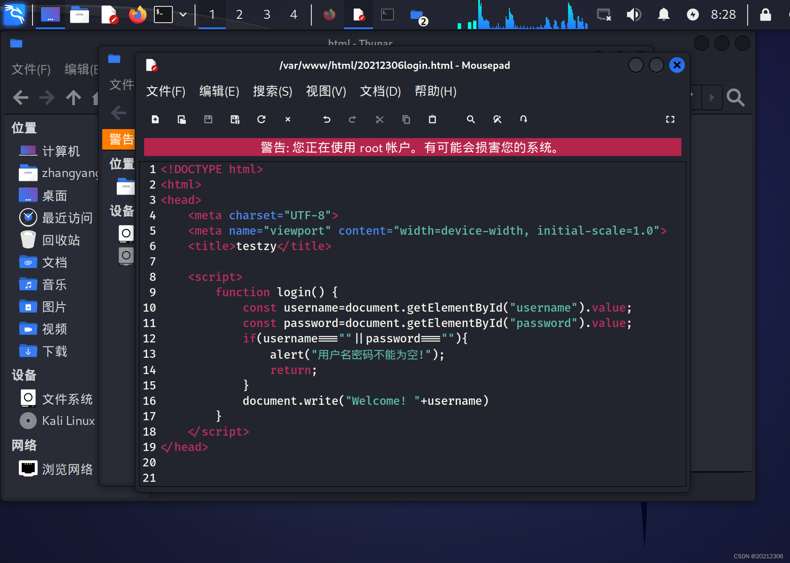Expand the terminal launcher dropdown arrow
This screenshot has width=790, height=563.
point(183,15)
